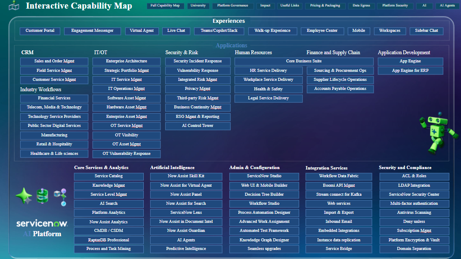This screenshot has width=461, height=259.
Task: Click the Sidebar Chat button
Action: click(427, 31)
